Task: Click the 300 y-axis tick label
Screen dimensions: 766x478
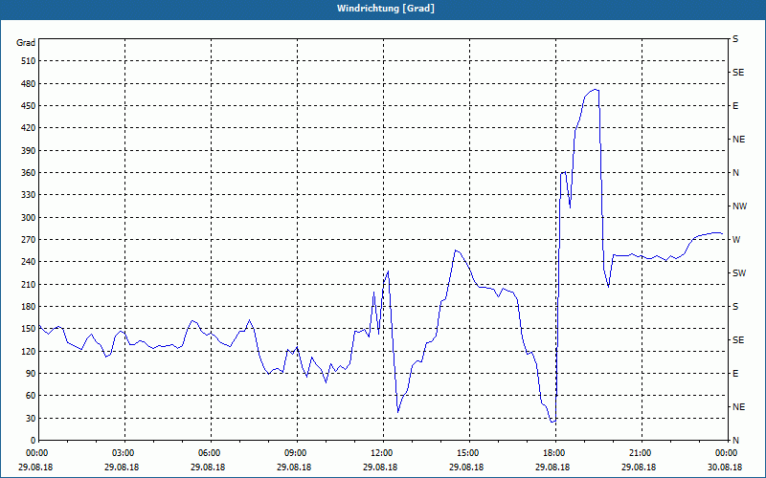Action: click(x=29, y=218)
